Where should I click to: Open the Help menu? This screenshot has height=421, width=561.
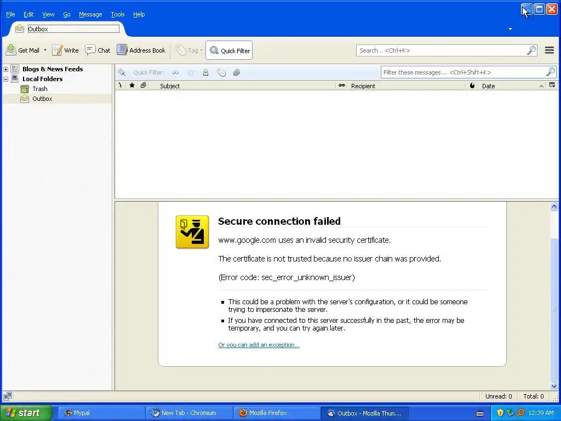pyautogui.click(x=139, y=14)
